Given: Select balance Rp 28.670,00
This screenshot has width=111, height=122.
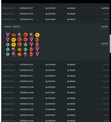Looking at the screenshot, I should pyautogui.click(x=51, y=110).
